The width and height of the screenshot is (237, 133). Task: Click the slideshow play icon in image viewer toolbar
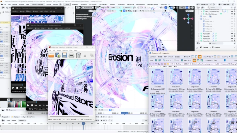(x=58, y=55)
